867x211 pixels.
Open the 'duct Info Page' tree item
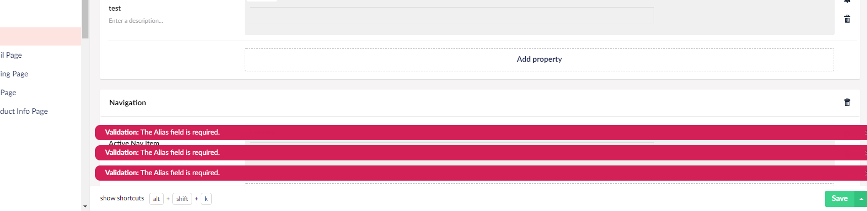click(24, 111)
